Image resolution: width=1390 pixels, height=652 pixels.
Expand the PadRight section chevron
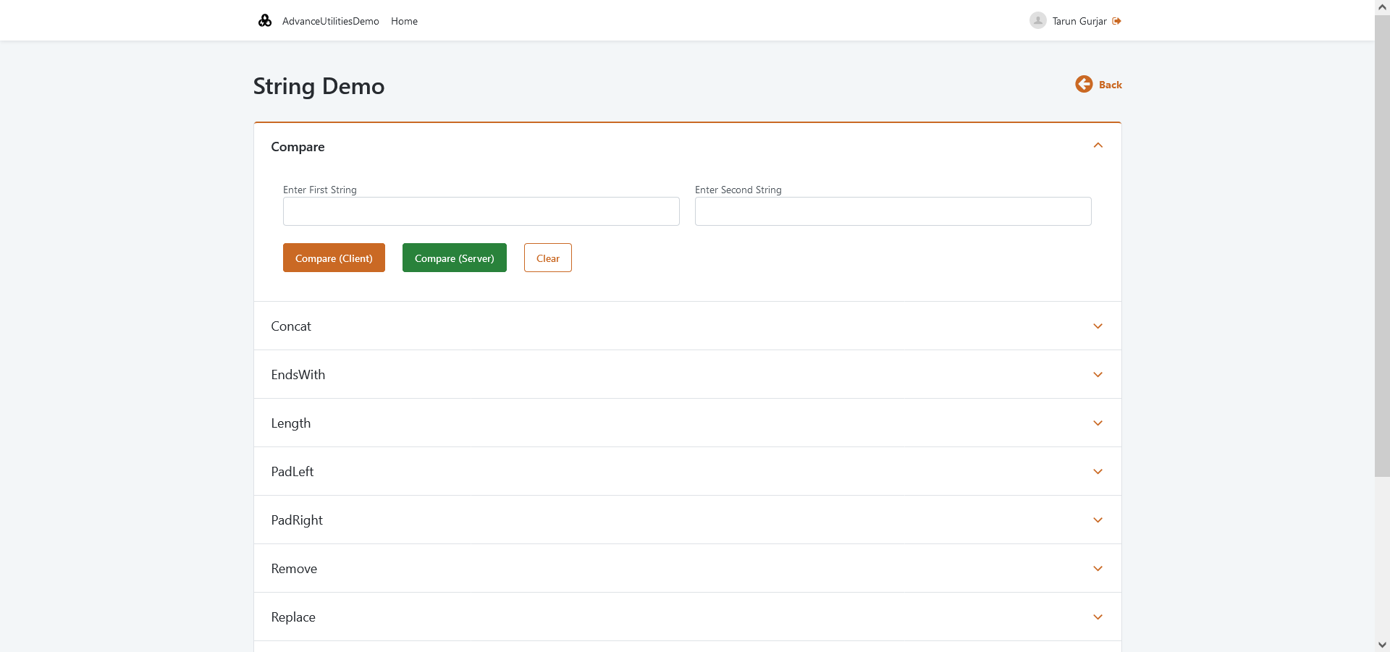pyautogui.click(x=1098, y=520)
